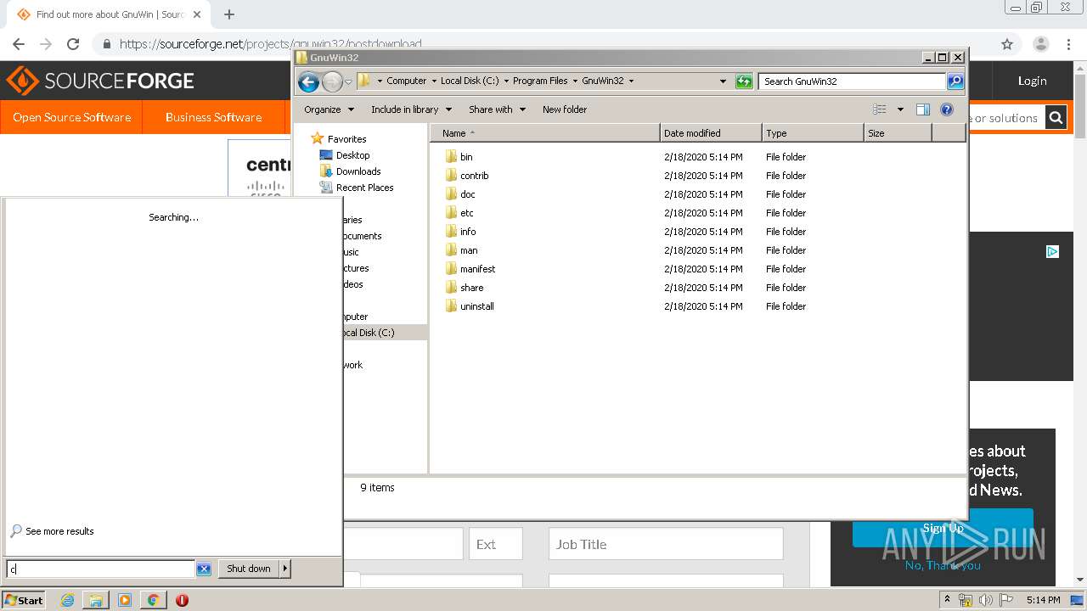Select the info folder icon

(x=451, y=232)
